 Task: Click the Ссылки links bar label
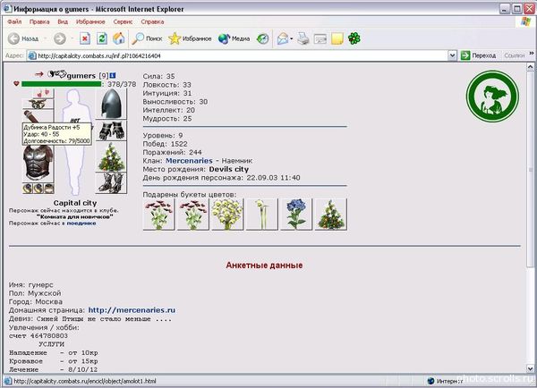pos(514,55)
